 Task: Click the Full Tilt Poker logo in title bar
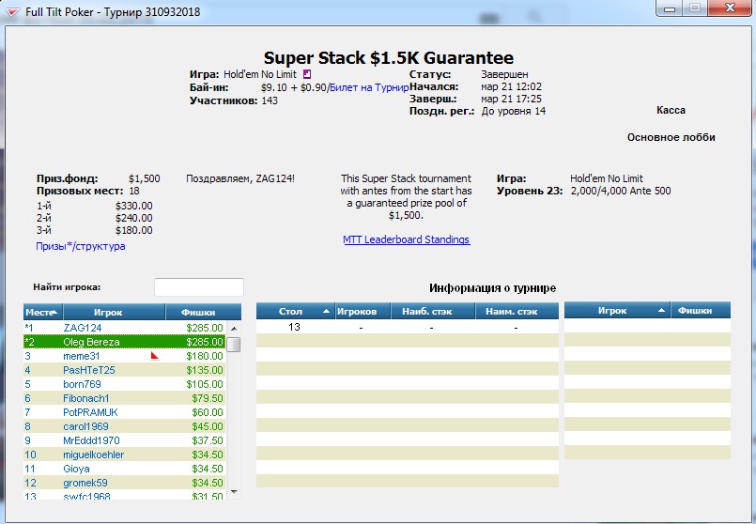click(x=13, y=12)
